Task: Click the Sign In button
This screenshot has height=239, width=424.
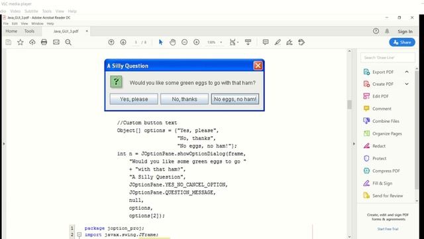Action: 405,31
